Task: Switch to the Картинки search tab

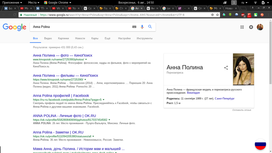Action: (x=63, y=38)
